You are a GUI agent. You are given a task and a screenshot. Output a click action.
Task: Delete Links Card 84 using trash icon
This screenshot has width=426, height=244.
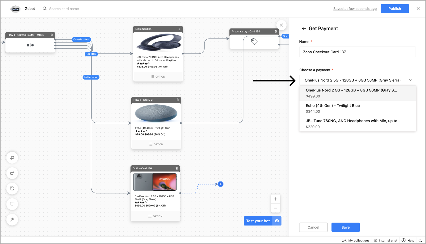pyautogui.click(x=179, y=29)
